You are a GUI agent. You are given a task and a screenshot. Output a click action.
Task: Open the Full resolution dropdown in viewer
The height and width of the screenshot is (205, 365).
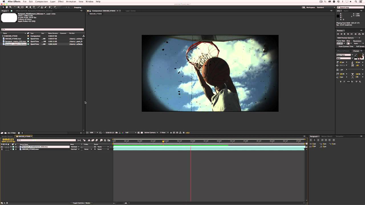pos(131,133)
